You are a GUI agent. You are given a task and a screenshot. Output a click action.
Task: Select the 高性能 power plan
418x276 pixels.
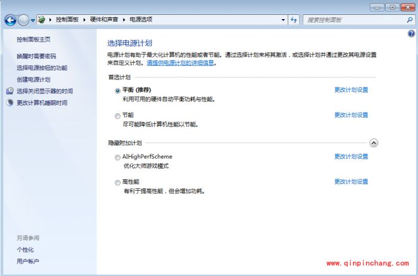118,182
